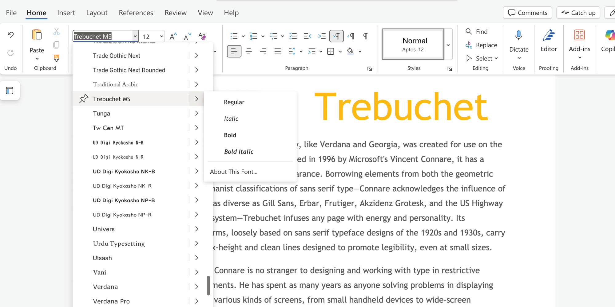The height and width of the screenshot is (307, 615).
Task: Open About This Font details
Action: [x=234, y=172]
